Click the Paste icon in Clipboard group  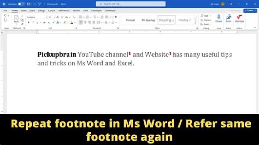coord(17,19)
